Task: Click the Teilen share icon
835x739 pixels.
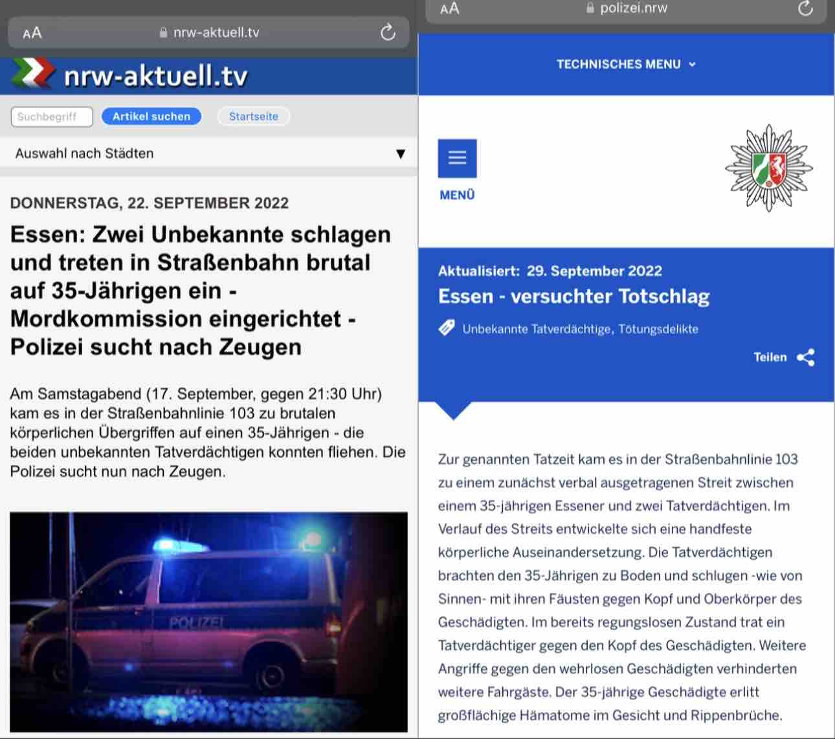Action: (x=806, y=358)
